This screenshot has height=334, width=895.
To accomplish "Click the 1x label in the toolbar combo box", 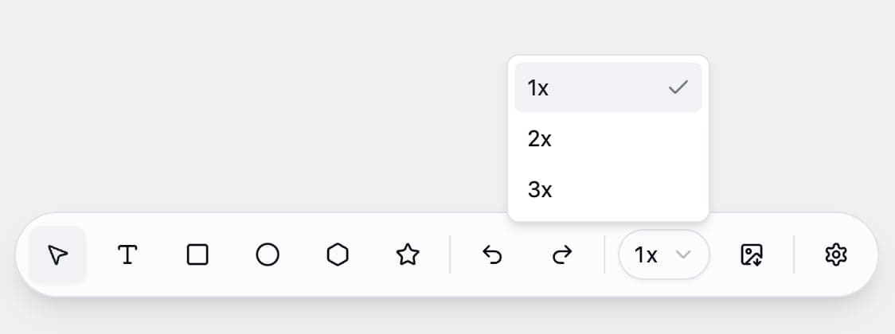I will [646, 255].
